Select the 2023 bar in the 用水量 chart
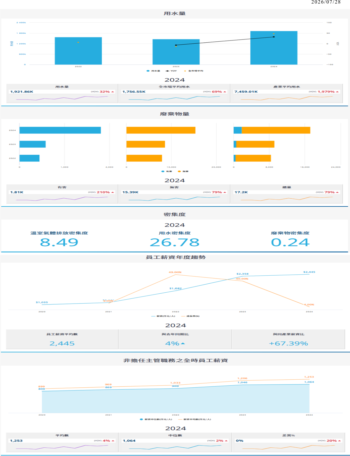Viewport: 350px width, 456px height. tap(176, 52)
